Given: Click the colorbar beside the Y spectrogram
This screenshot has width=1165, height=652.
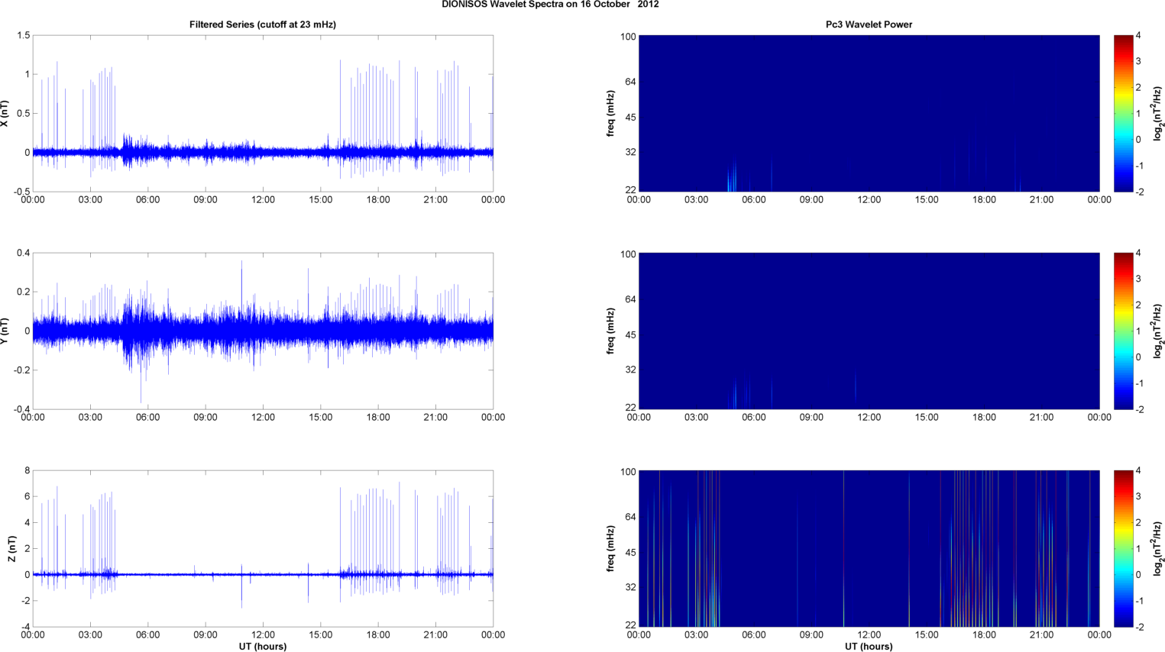Looking at the screenshot, I should coord(1123,331).
